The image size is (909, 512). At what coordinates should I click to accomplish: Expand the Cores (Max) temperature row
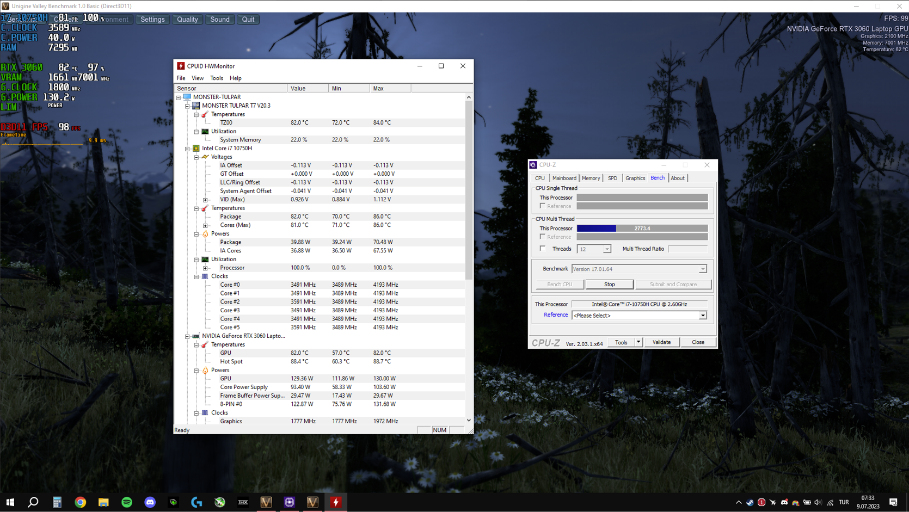coord(205,225)
